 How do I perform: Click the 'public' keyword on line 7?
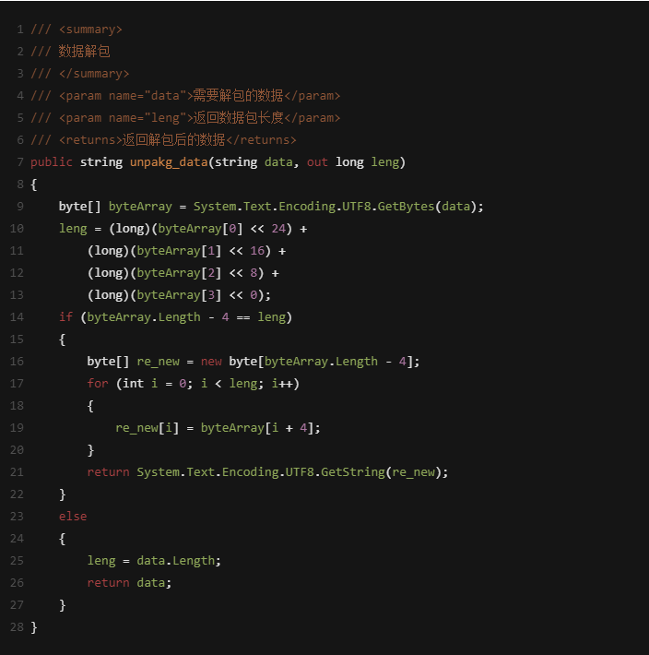(52, 162)
